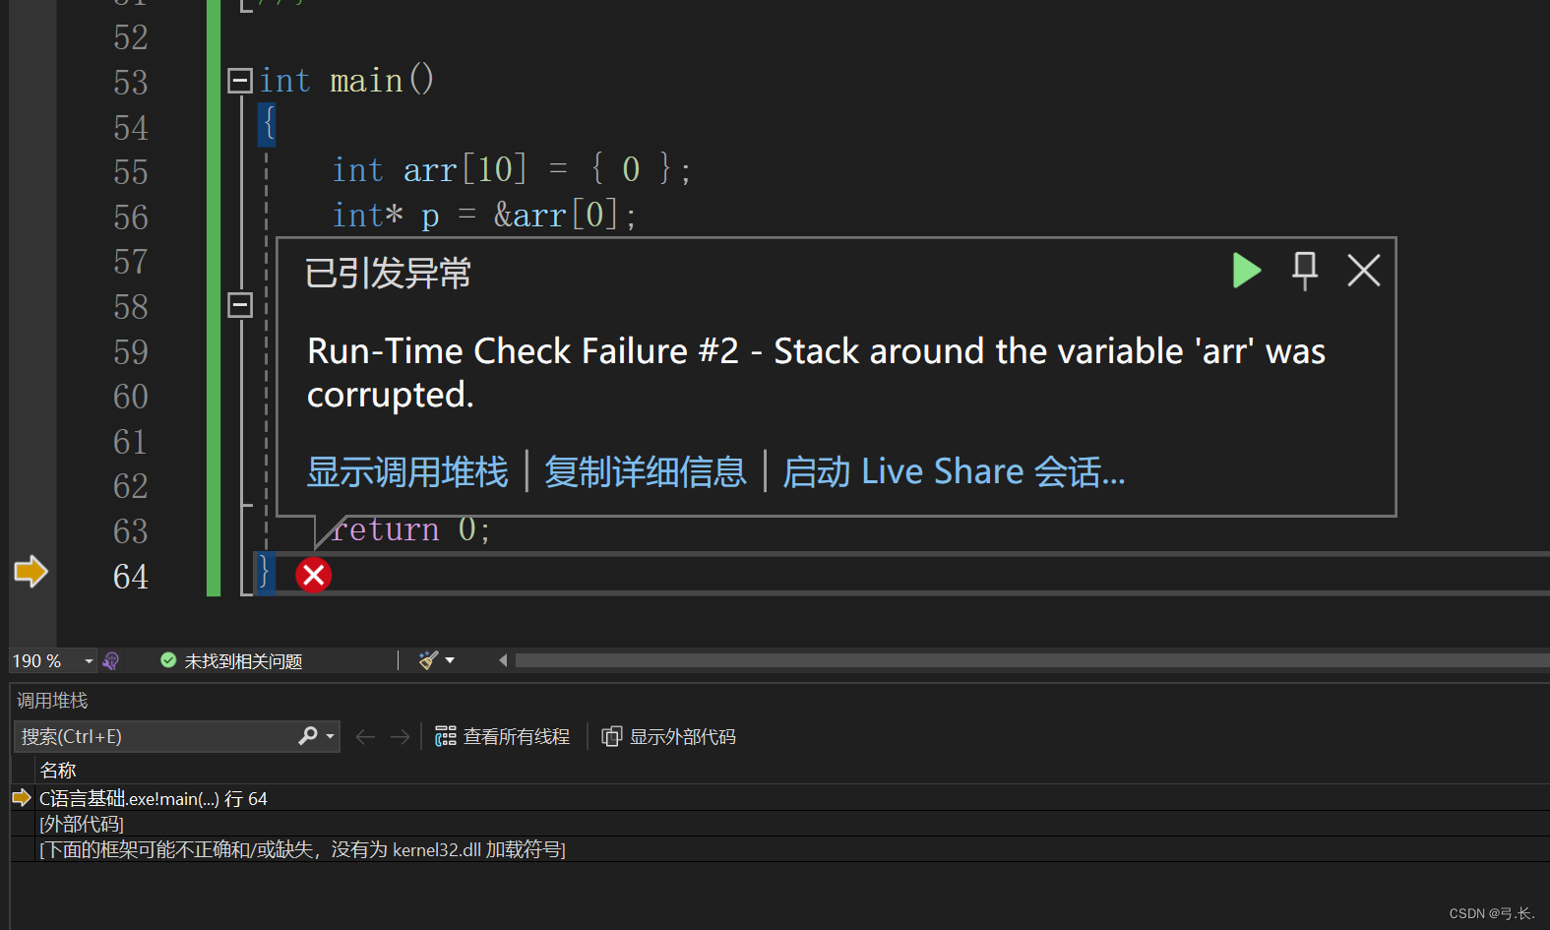This screenshot has width=1550, height=930.
Task: Start 启动 Live Share 会话 link
Action: pyautogui.click(x=954, y=472)
